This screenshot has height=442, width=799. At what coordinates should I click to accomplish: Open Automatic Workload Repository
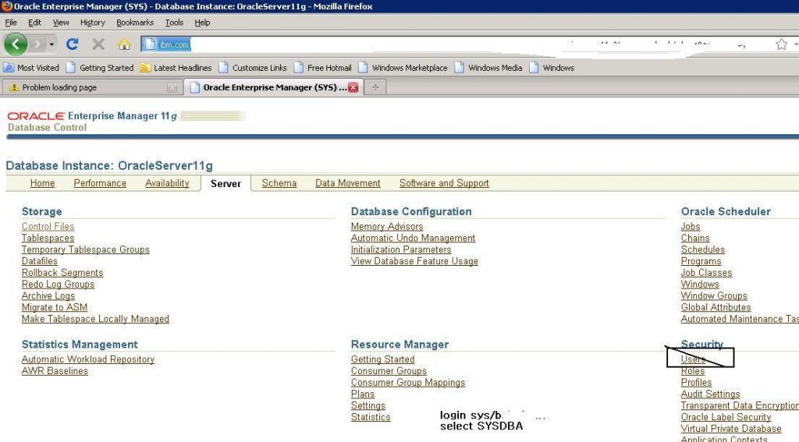pos(87,359)
